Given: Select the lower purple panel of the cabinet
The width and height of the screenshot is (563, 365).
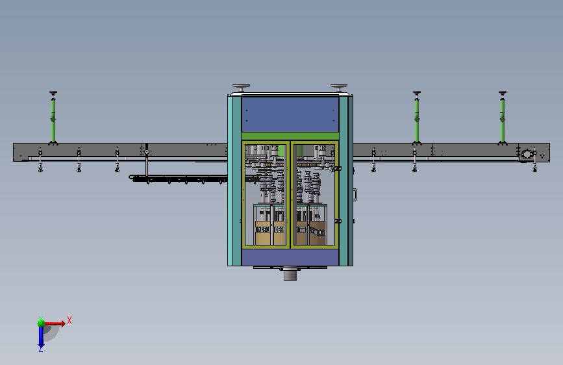Looking at the screenshot, I should coord(290,258).
